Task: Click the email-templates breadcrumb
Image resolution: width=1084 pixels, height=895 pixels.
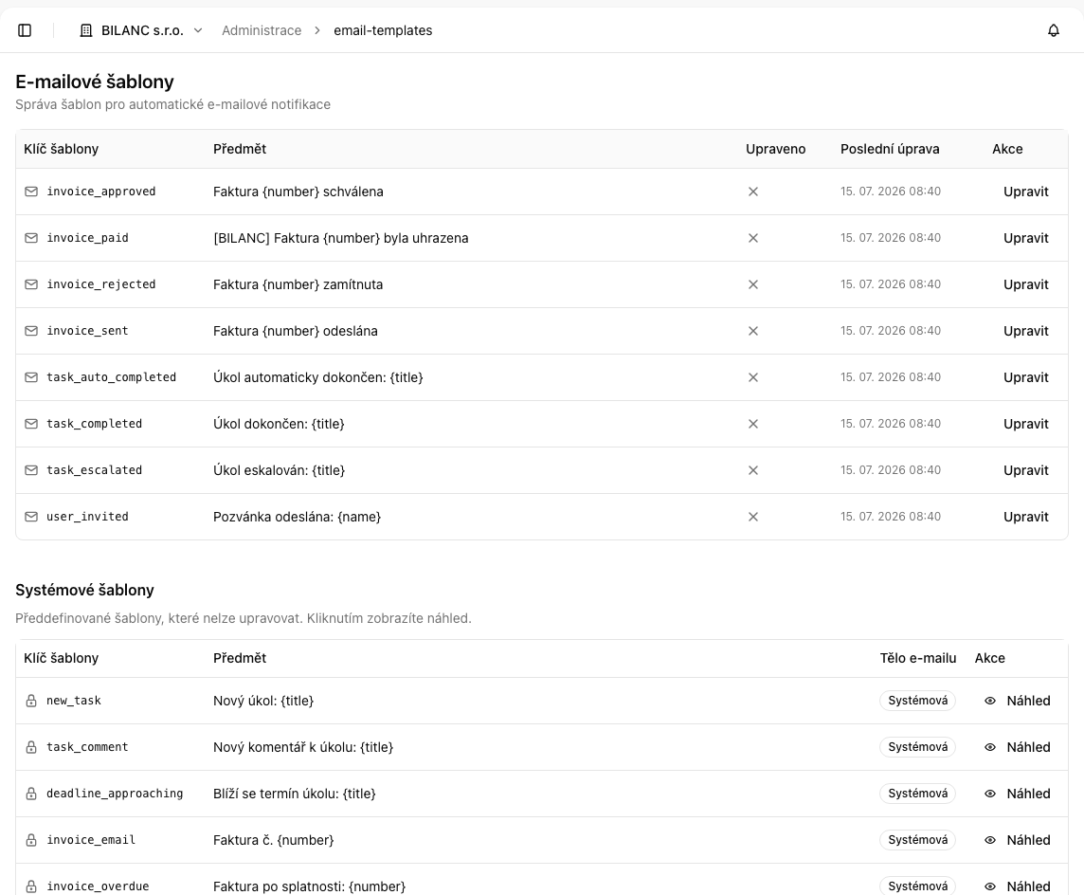Action: point(383,30)
